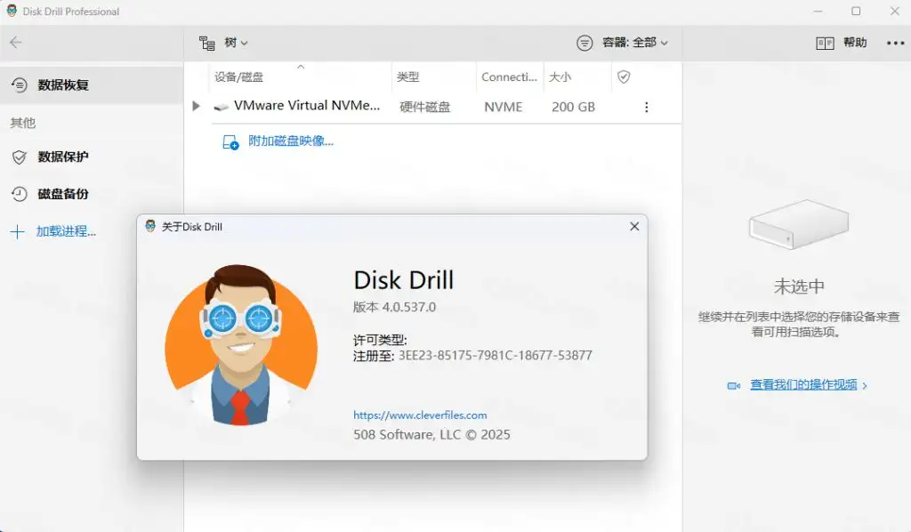Open 数据保护 in the sidebar
Viewport: 911px width, 532px height.
[63, 157]
